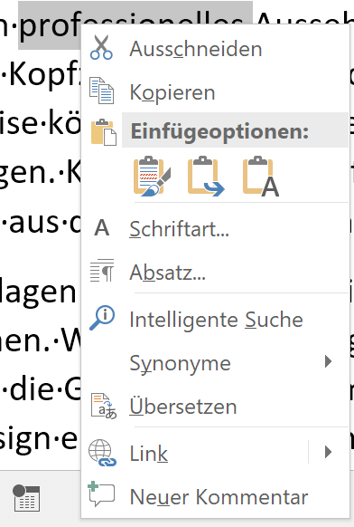Expand the Synonyme submenu arrow
Screen dimensions: 354x527
[x=328, y=361]
